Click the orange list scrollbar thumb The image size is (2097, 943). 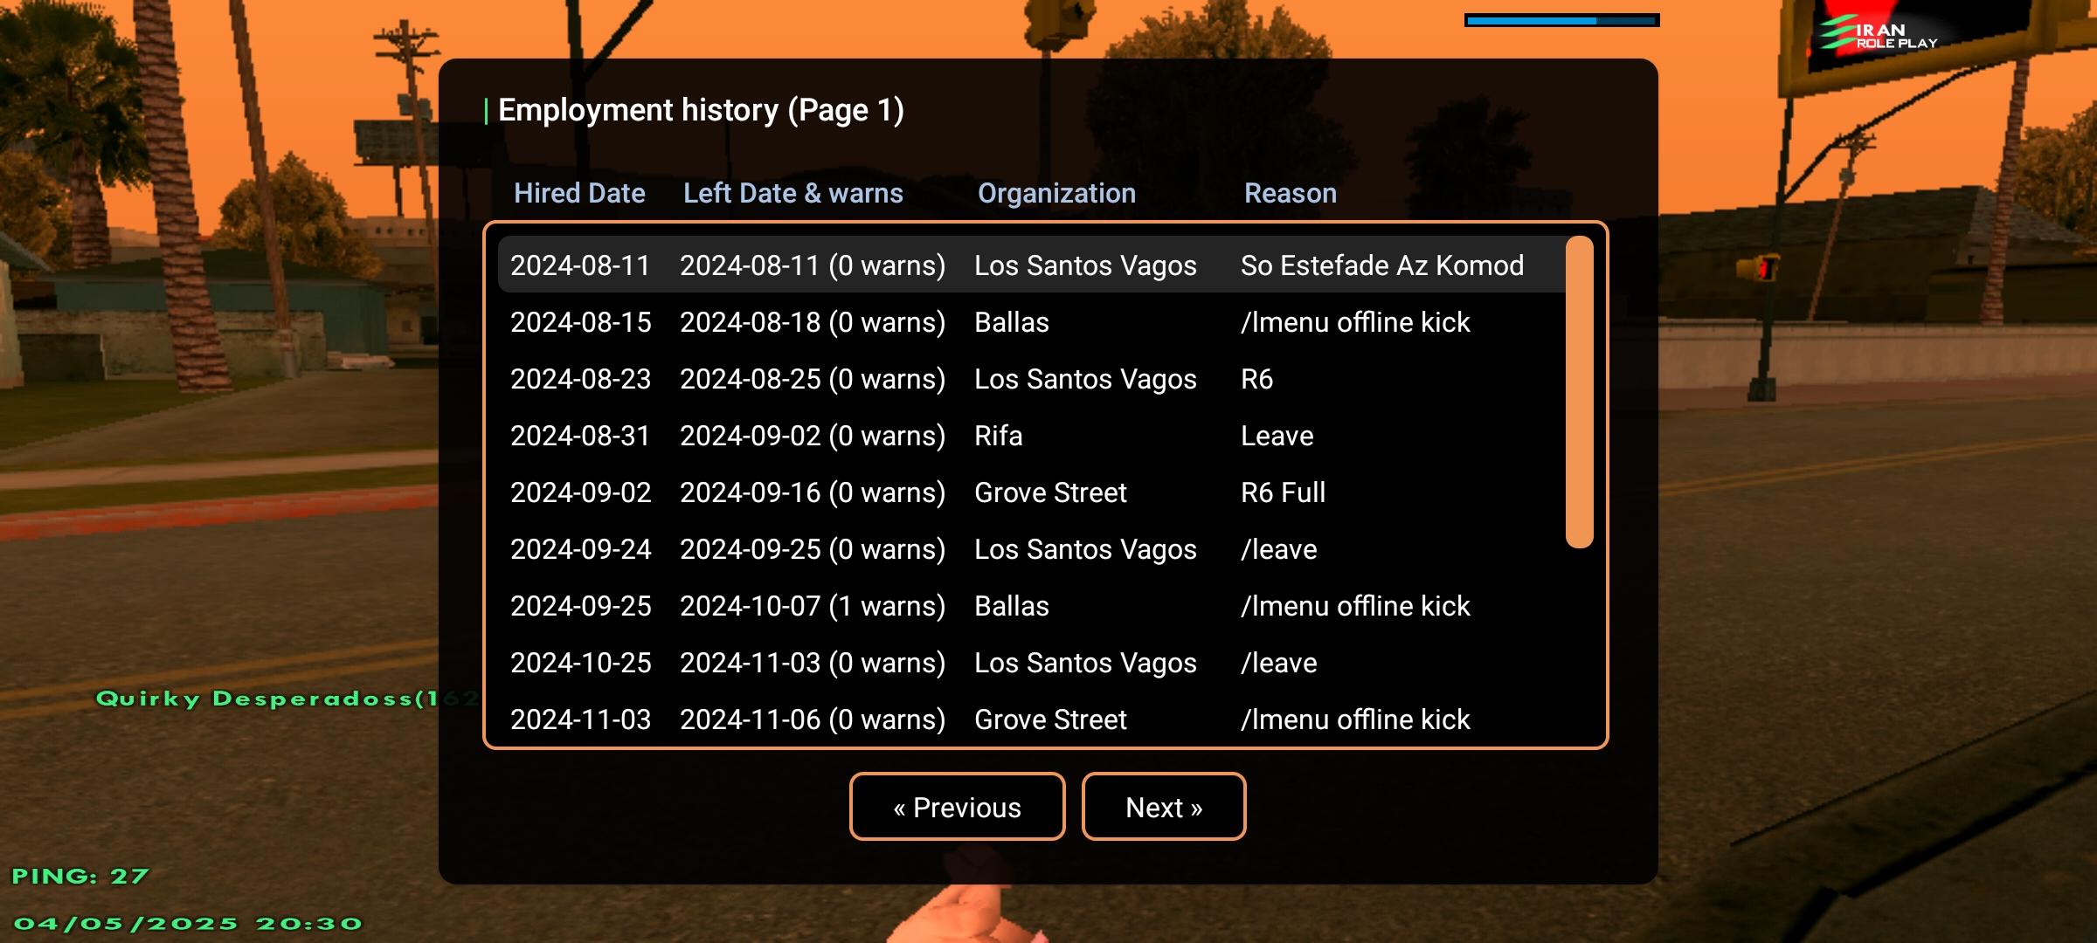(1580, 392)
